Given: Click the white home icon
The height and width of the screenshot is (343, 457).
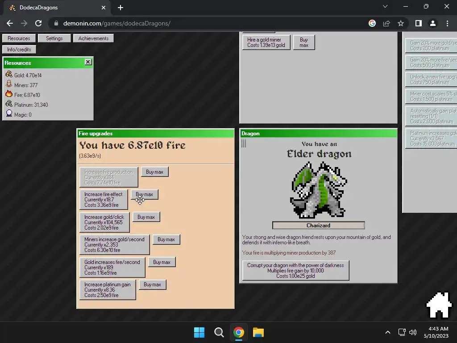Looking at the screenshot, I should (439, 305).
